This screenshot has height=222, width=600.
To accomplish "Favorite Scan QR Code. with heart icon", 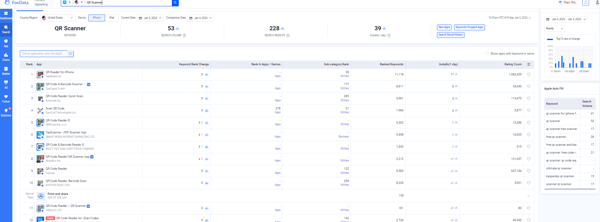I will pyautogui.click(x=529, y=110).
